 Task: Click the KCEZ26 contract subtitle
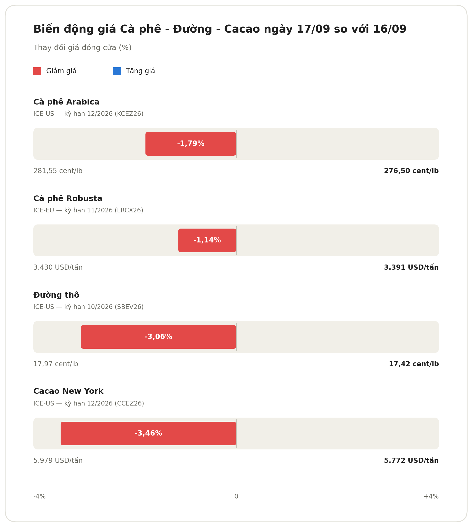tap(89, 114)
